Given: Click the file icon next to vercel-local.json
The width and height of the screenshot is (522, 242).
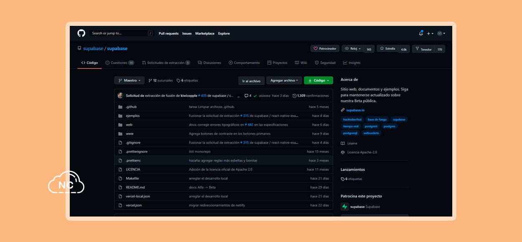Looking at the screenshot, I should pos(120,196).
